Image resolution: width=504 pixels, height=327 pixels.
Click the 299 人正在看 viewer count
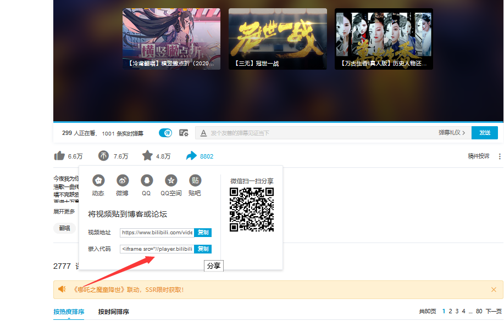click(79, 133)
